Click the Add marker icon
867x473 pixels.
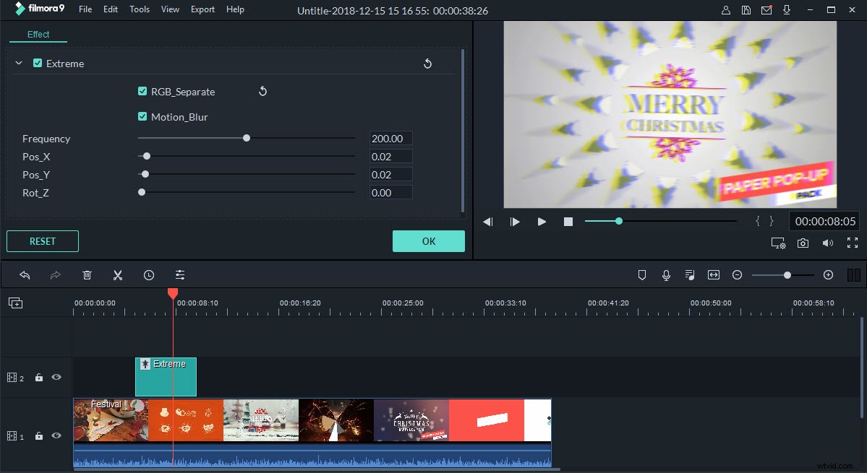[641, 274]
